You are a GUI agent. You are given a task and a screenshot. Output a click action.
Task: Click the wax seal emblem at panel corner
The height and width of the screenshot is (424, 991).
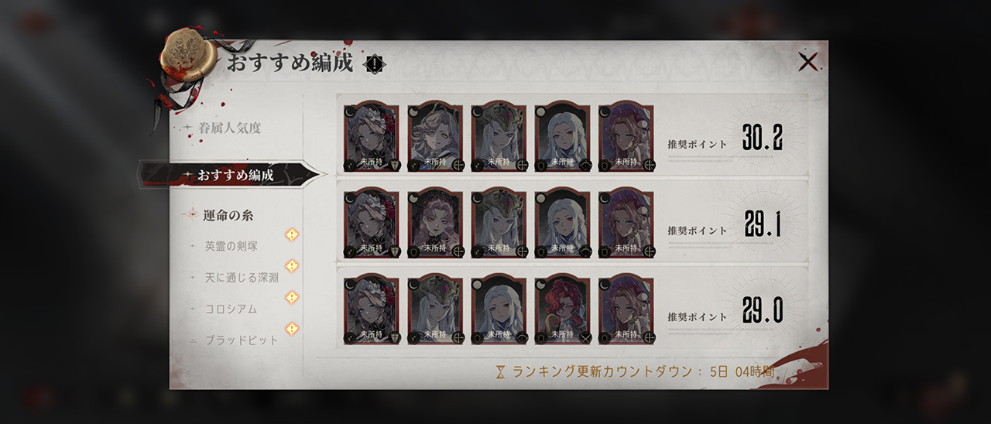[187, 55]
